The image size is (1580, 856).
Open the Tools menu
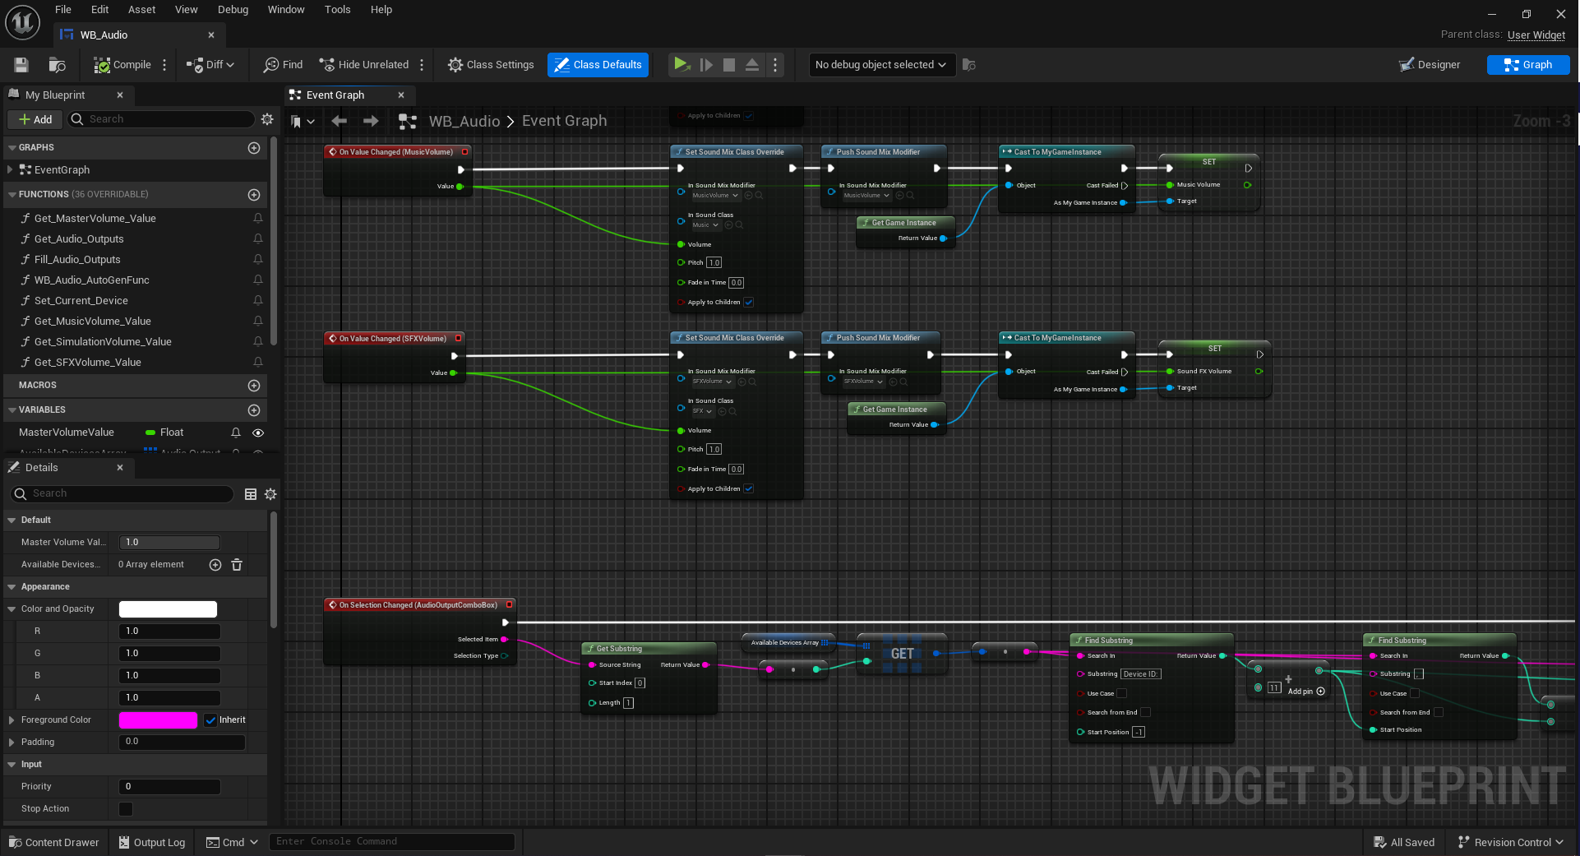[336, 10]
